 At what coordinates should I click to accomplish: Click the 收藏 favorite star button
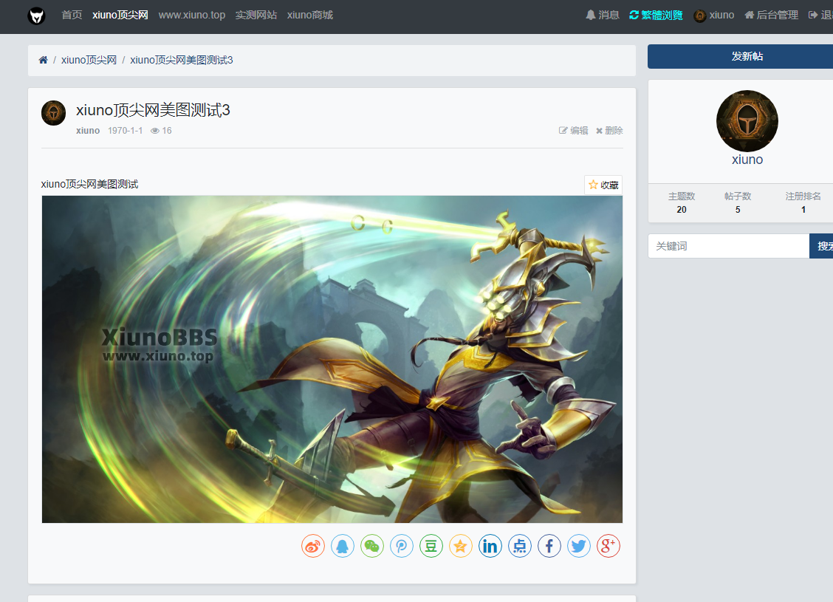coord(603,185)
